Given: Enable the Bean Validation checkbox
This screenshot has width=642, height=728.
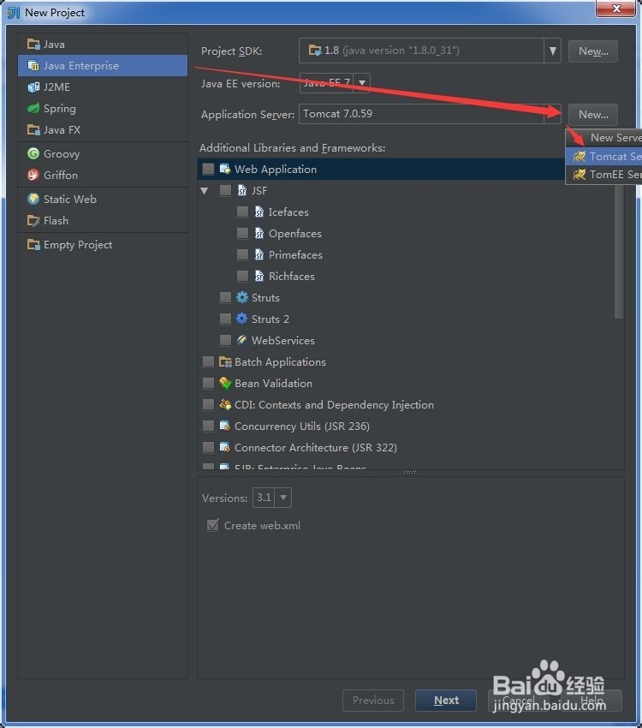Looking at the screenshot, I should (x=208, y=383).
